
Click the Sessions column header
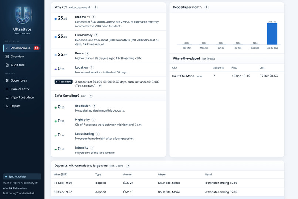(x=219, y=67)
